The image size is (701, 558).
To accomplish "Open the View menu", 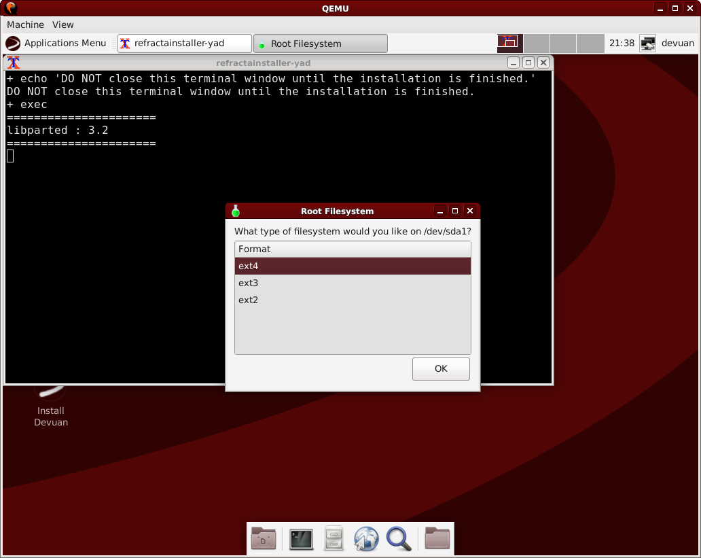I will click(63, 24).
